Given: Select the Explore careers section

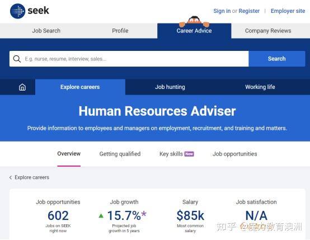Looking at the screenshot, I should [80, 87].
